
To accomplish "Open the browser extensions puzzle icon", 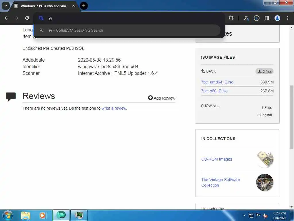I will pyautogui.click(x=231, y=18).
